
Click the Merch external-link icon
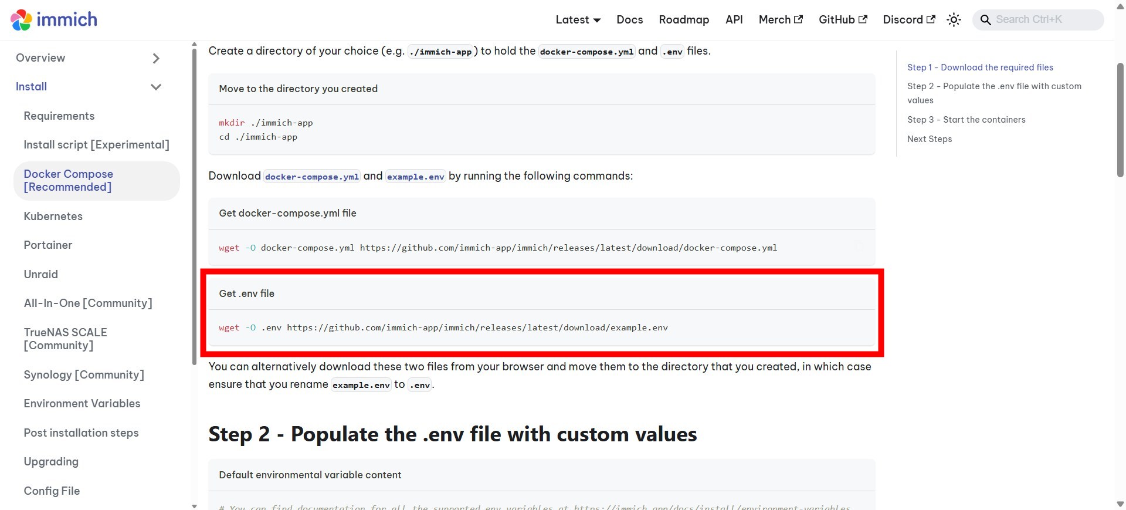point(798,19)
